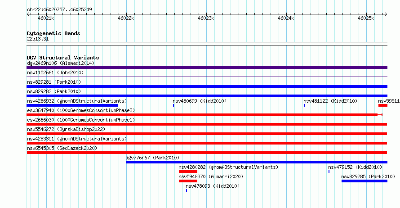This screenshot has width=400, height=208.
Task: Click the DGV Structural Variants track title
Action: 63,58
